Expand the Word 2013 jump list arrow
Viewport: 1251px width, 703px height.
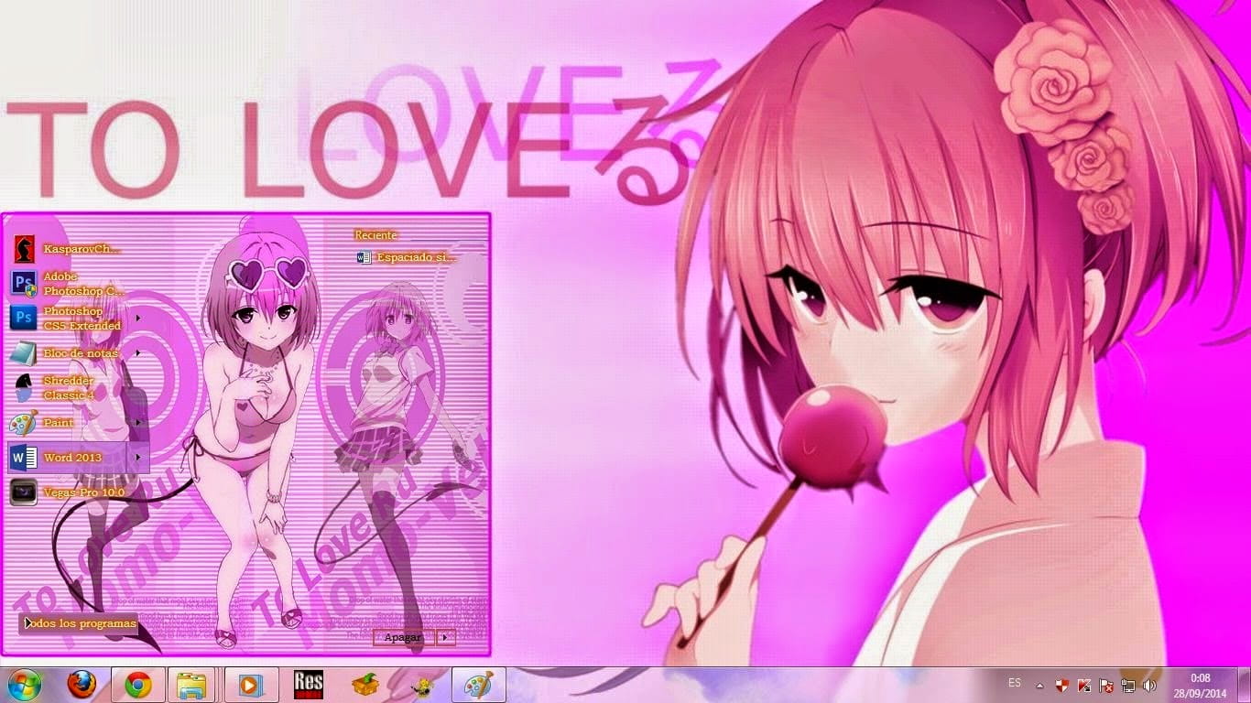coord(138,458)
